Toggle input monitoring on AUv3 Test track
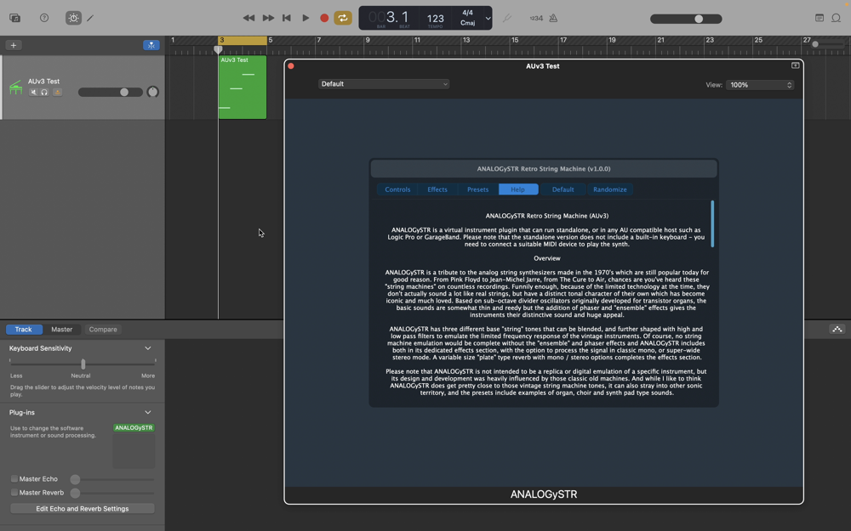Viewport: 851px width, 531px height. tap(57, 92)
